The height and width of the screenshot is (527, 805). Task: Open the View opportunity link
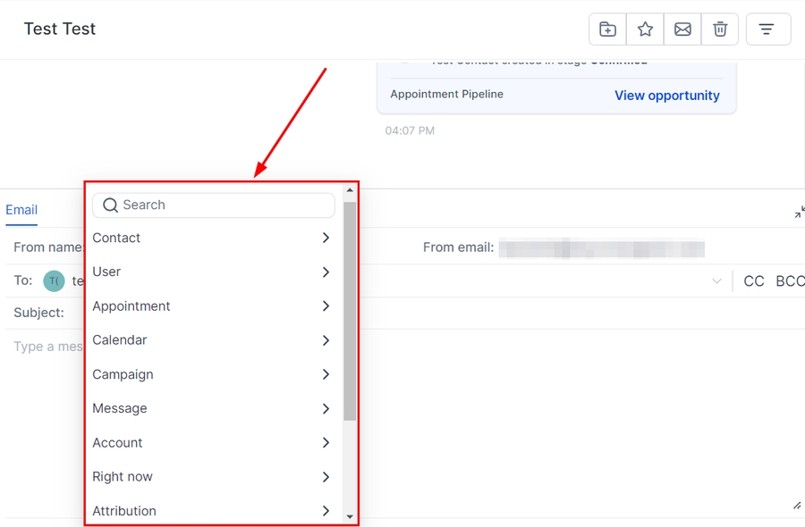(x=666, y=96)
